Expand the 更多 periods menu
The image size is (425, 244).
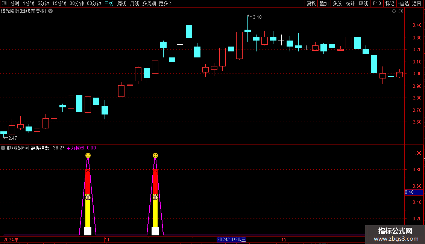pos(165,3)
